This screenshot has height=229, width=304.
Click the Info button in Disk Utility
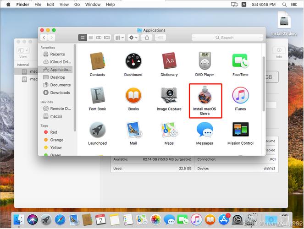tap(279, 50)
